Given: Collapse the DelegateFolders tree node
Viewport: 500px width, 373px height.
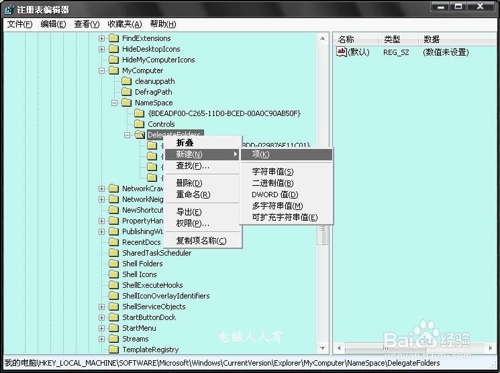Looking at the screenshot, I should [x=127, y=135].
